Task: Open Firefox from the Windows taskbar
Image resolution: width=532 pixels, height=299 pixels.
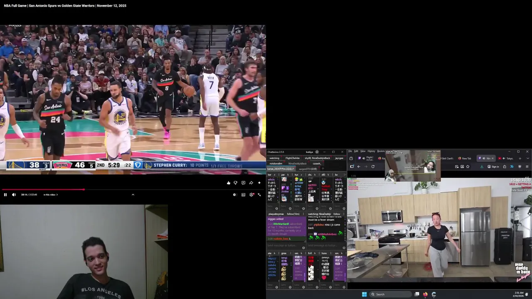Action: (x=425, y=294)
